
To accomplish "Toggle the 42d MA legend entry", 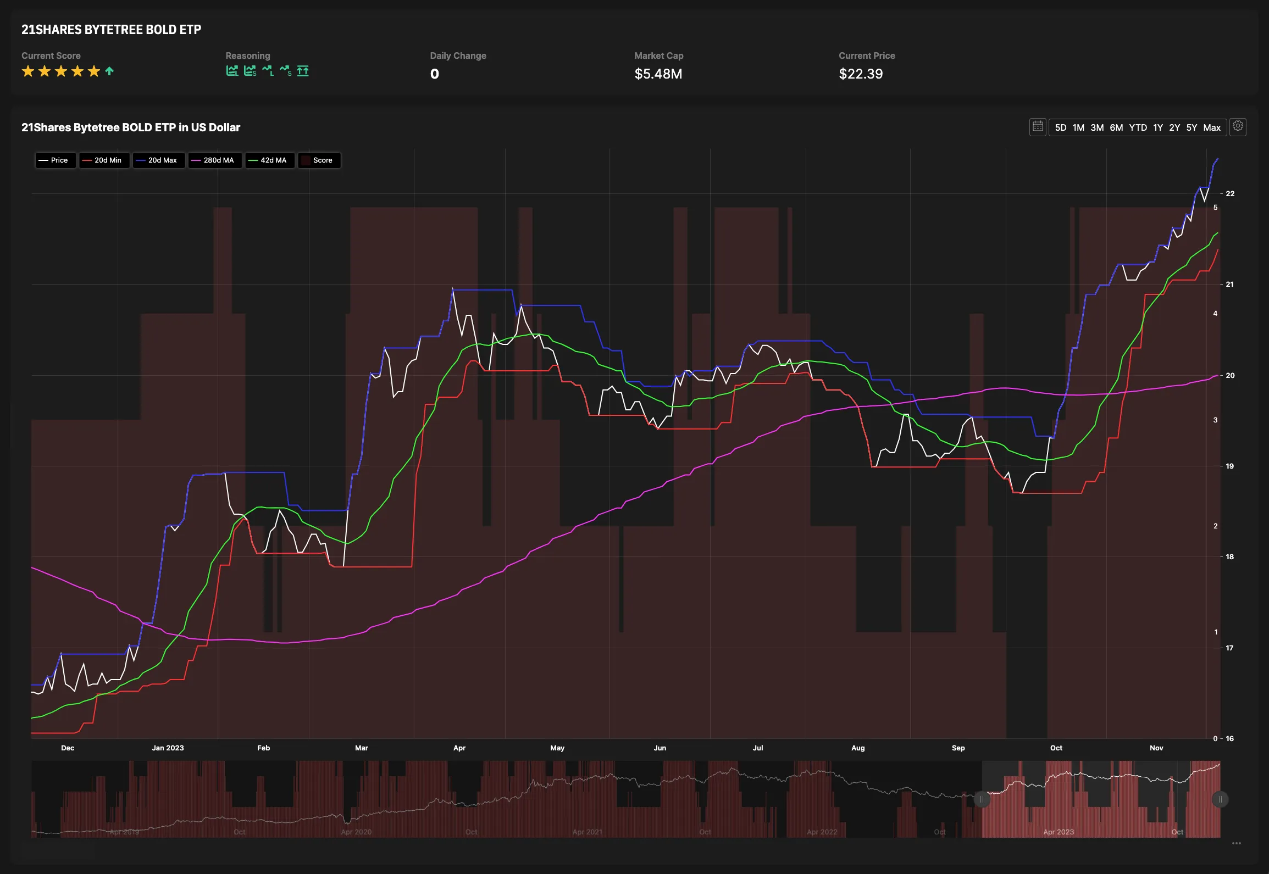I will coord(270,160).
